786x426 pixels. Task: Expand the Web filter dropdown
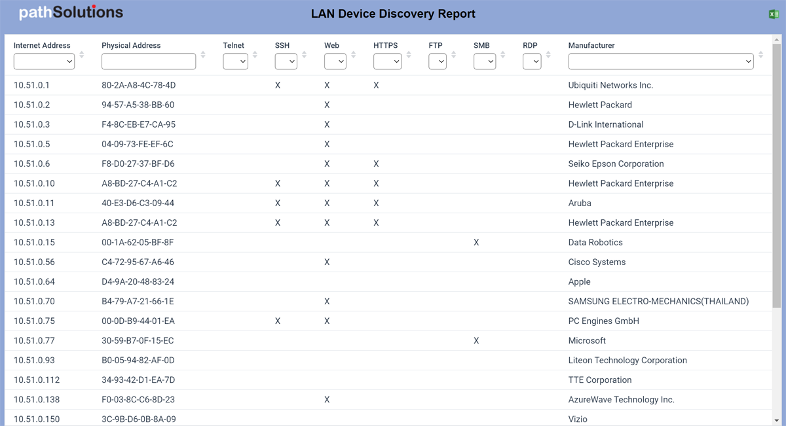click(335, 62)
